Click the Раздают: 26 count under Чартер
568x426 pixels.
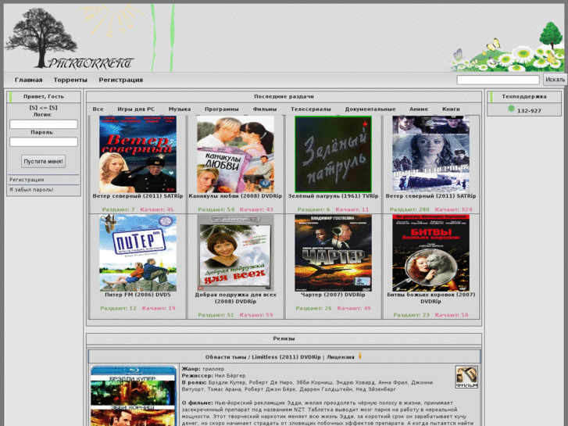[314, 308]
